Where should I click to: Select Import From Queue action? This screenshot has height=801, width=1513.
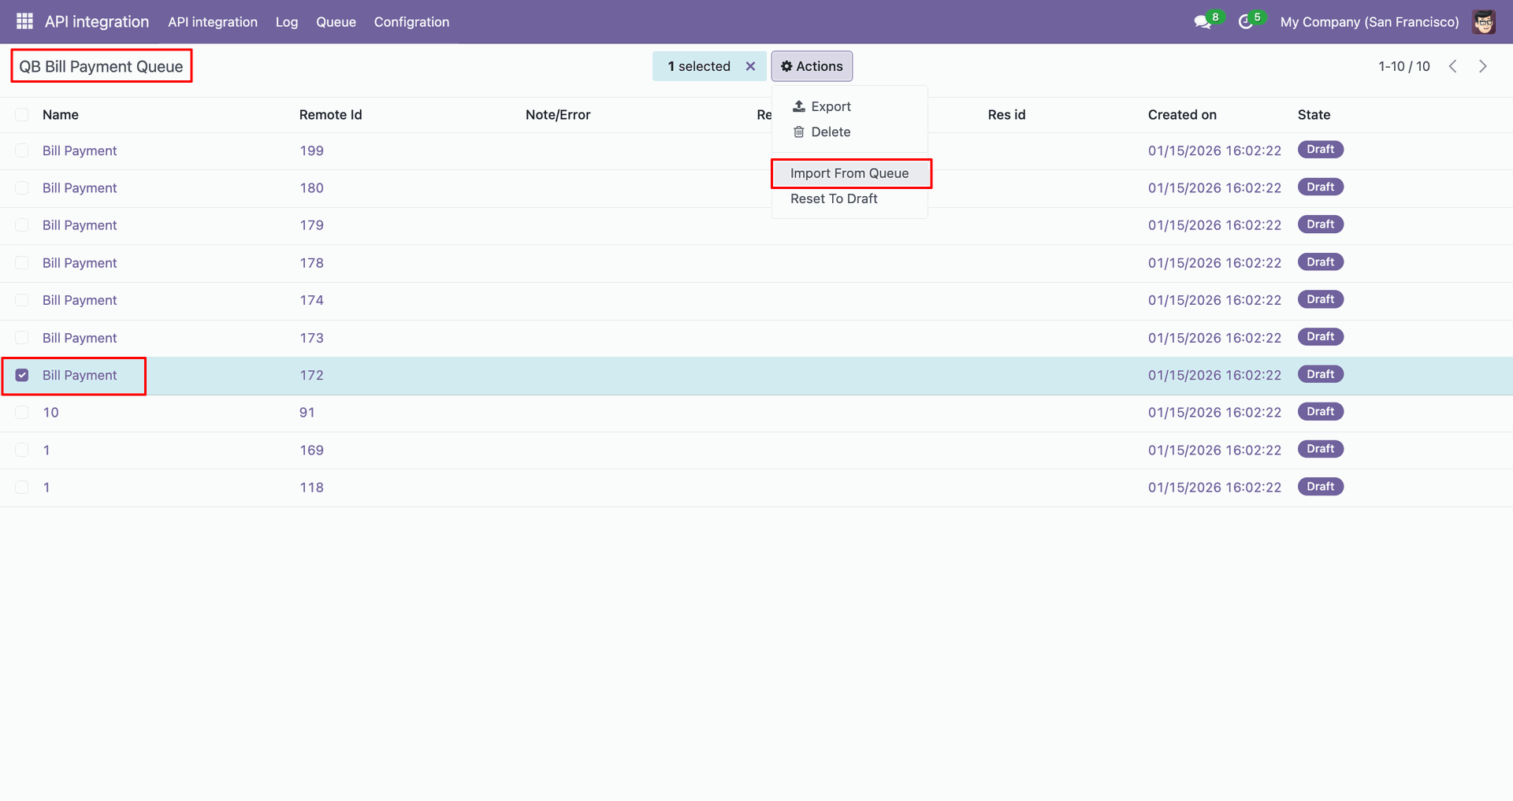point(849,173)
